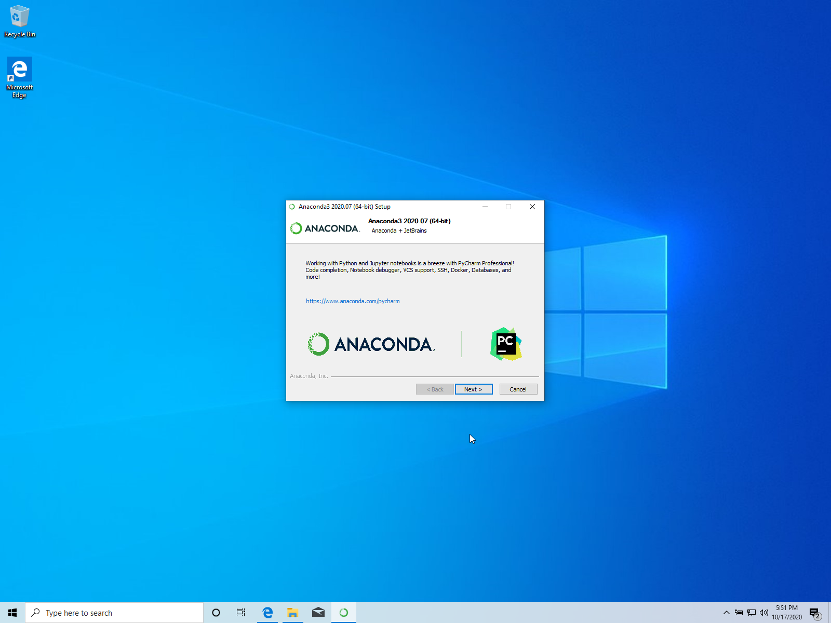Open Cortana from the taskbar
The height and width of the screenshot is (623, 831).
point(216,613)
